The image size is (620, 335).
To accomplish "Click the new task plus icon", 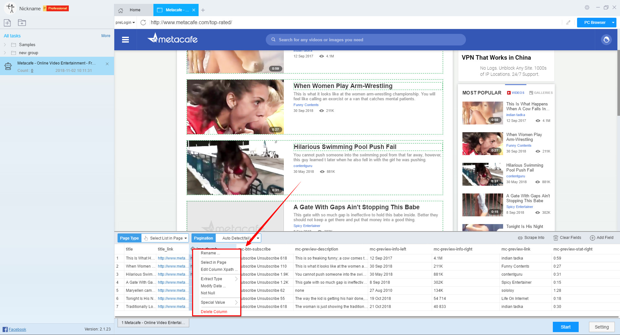I will (7, 23).
